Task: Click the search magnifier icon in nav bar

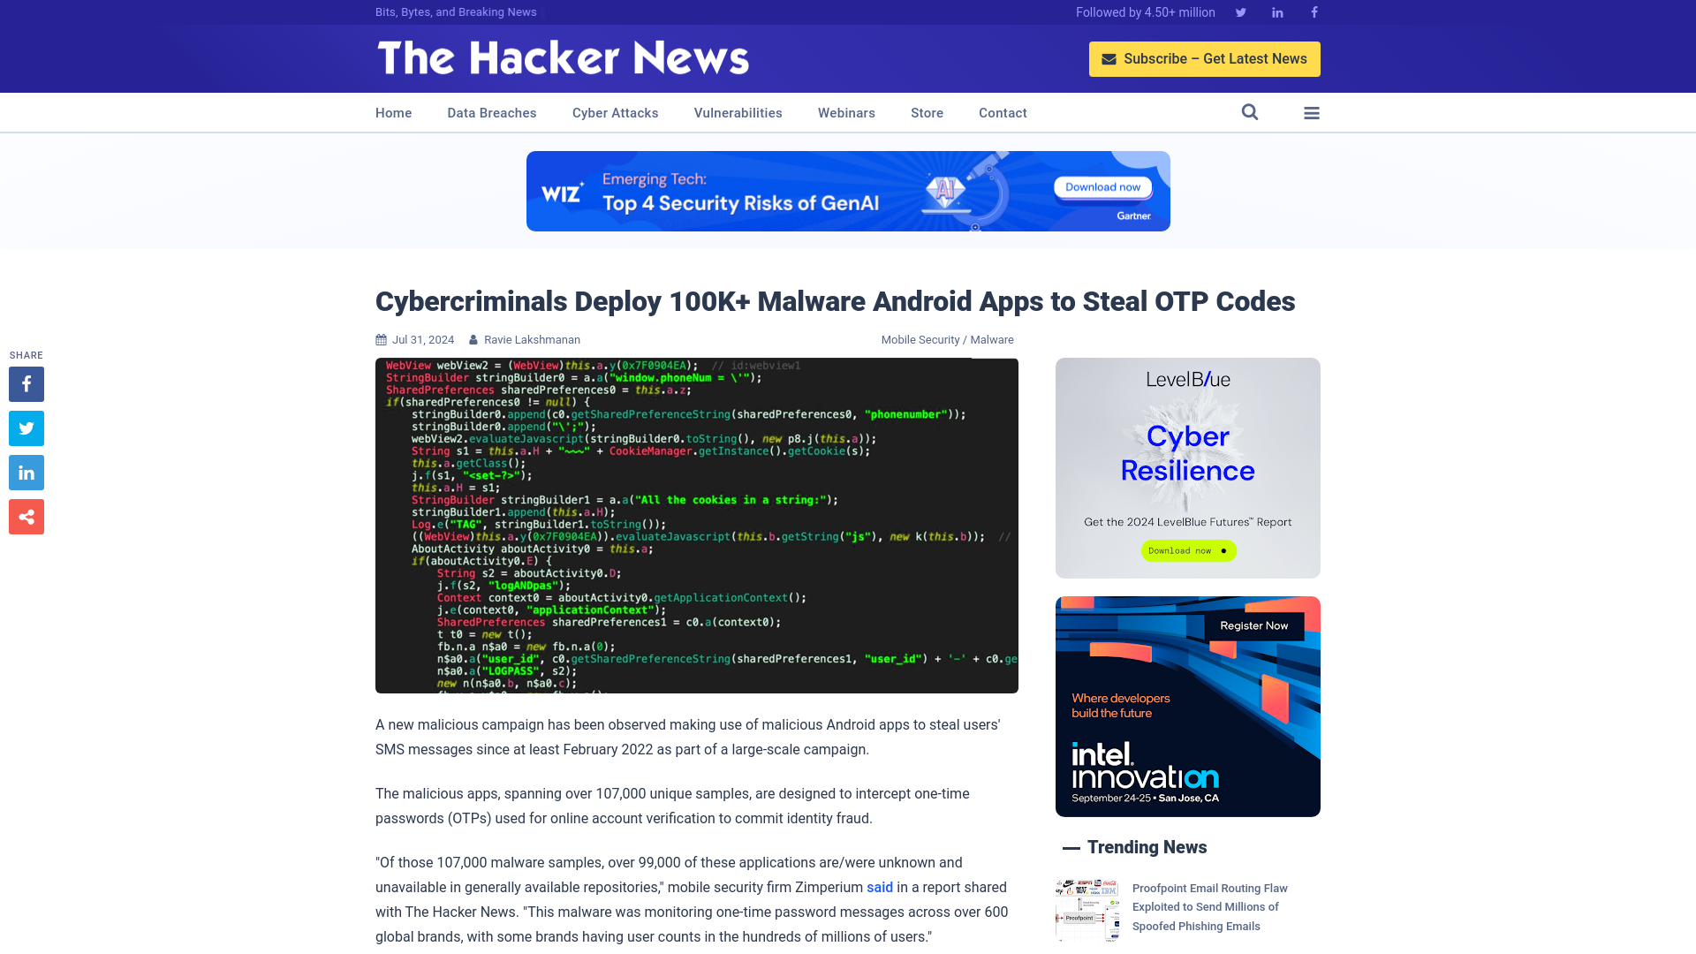Action: click(x=1250, y=112)
